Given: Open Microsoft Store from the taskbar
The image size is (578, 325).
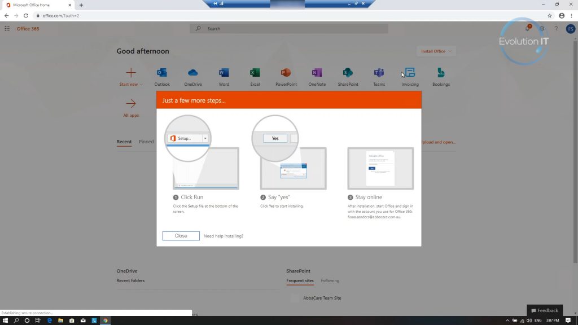Looking at the screenshot, I should [x=72, y=320].
